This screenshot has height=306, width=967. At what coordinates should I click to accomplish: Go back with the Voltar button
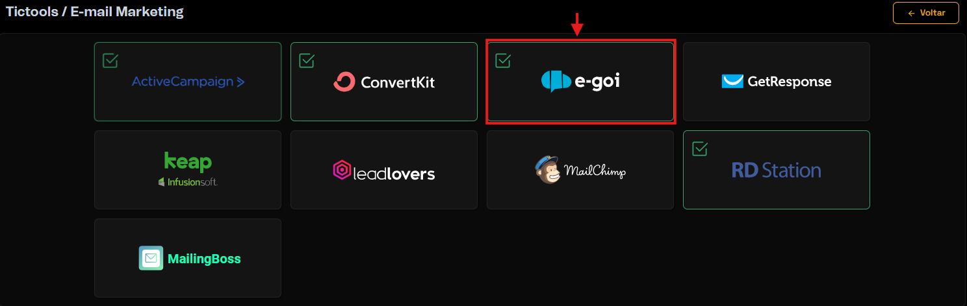[926, 13]
